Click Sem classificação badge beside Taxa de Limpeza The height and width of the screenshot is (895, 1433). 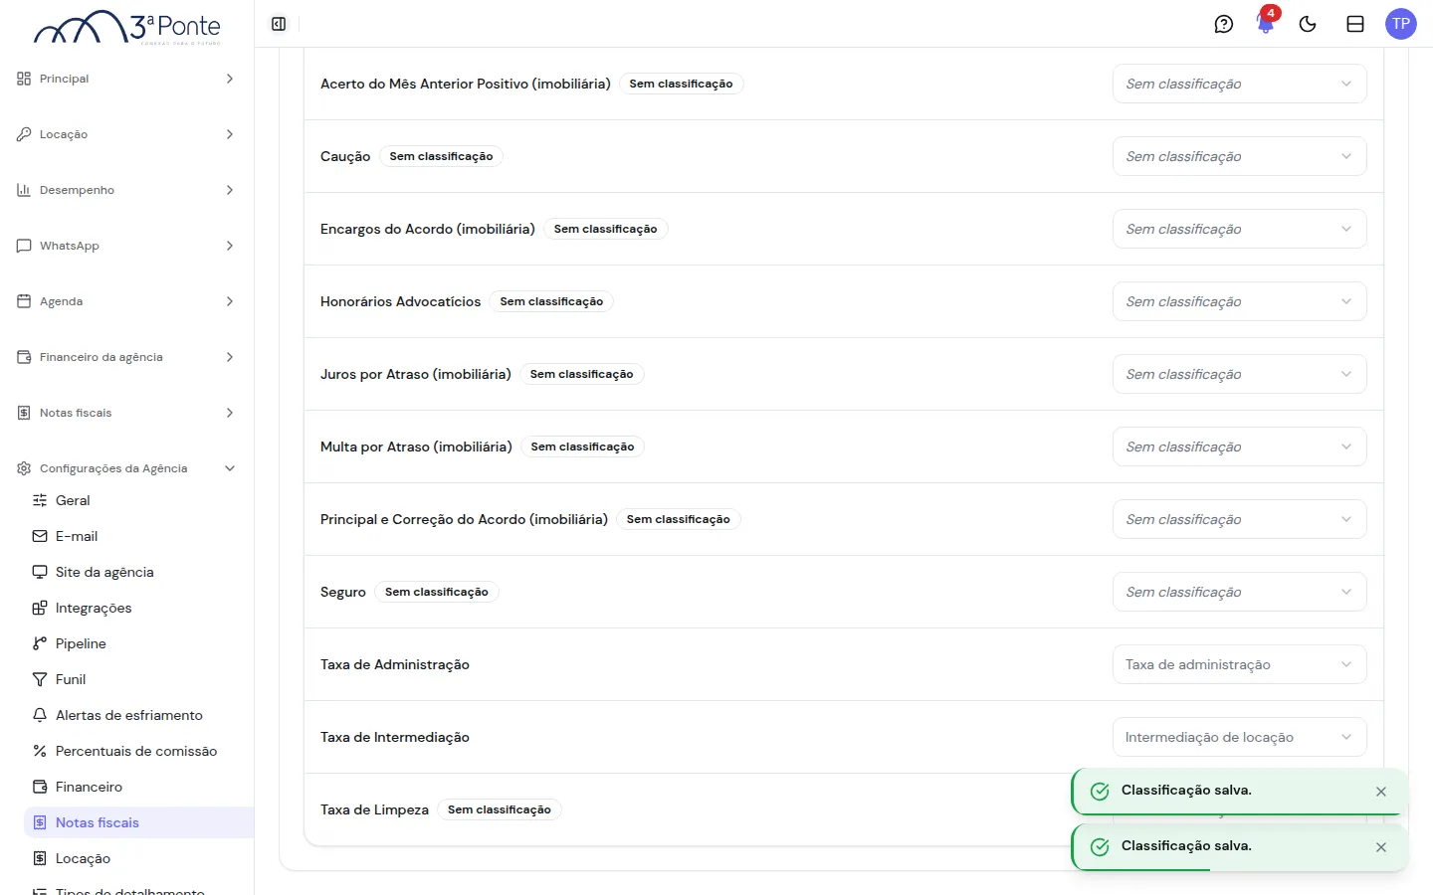[500, 809]
